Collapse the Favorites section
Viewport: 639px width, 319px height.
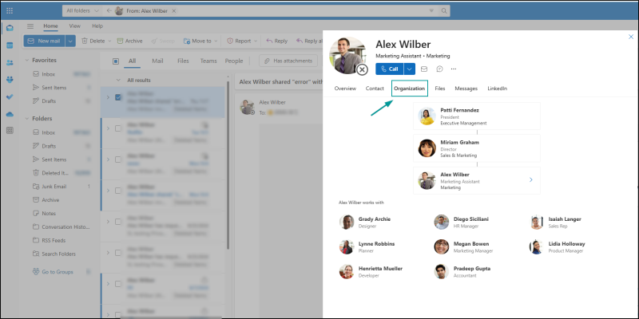[x=27, y=61]
